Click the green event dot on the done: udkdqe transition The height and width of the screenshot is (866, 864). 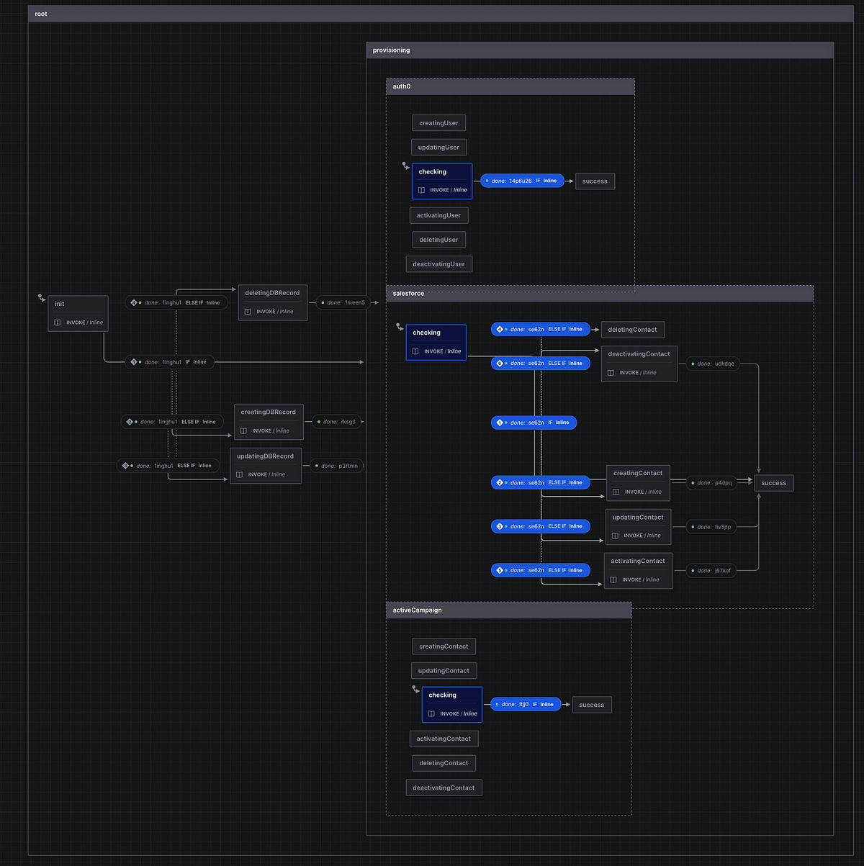coord(693,364)
